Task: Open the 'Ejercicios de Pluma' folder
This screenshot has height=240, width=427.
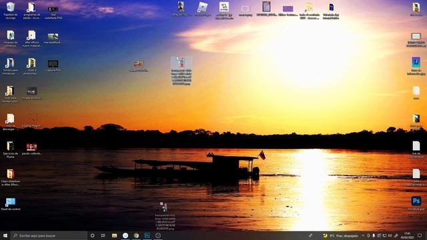Action: (x=11, y=149)
